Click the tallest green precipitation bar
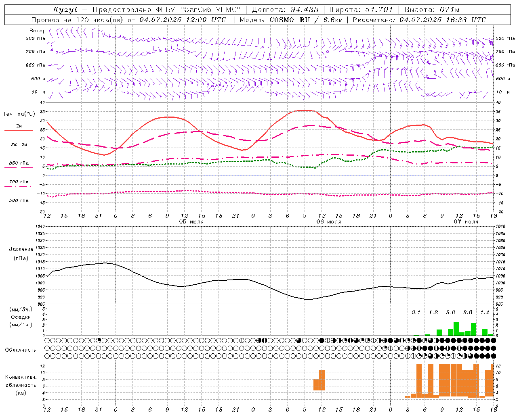This screenshot has width=517, height=413. pyautogui.click(x=456, y=329)
